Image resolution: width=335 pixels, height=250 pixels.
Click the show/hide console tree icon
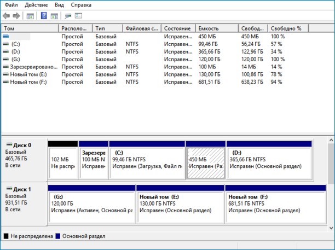(30, 16)
